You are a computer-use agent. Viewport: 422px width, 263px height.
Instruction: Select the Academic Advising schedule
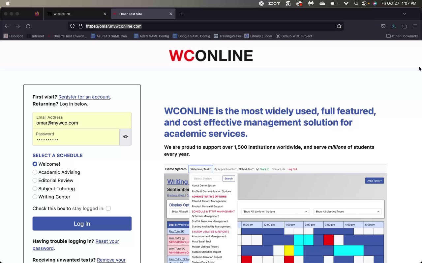tap(35, 172)
